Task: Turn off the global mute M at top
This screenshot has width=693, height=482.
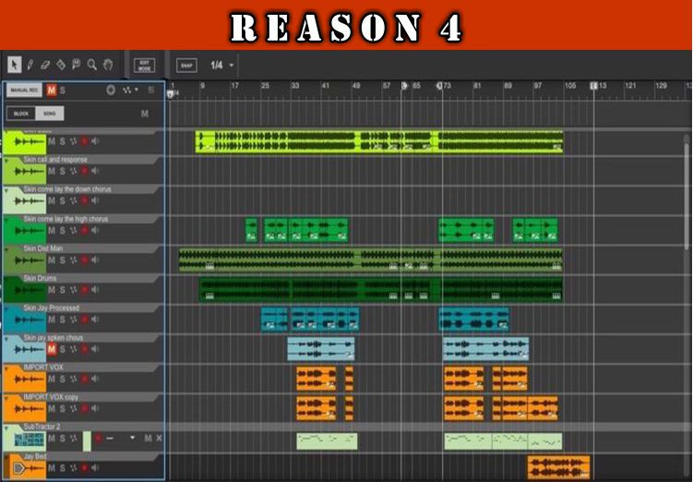Action: 52,90
